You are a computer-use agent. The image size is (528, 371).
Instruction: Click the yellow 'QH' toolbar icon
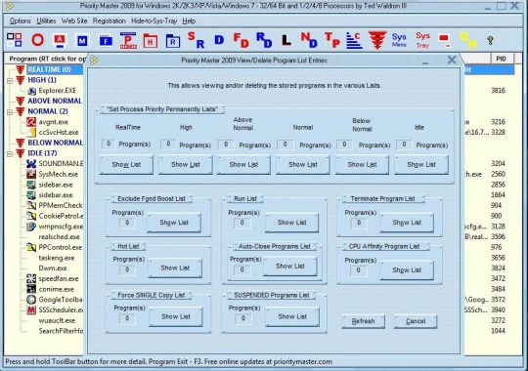pyautogui.click(x=468, y=40)
